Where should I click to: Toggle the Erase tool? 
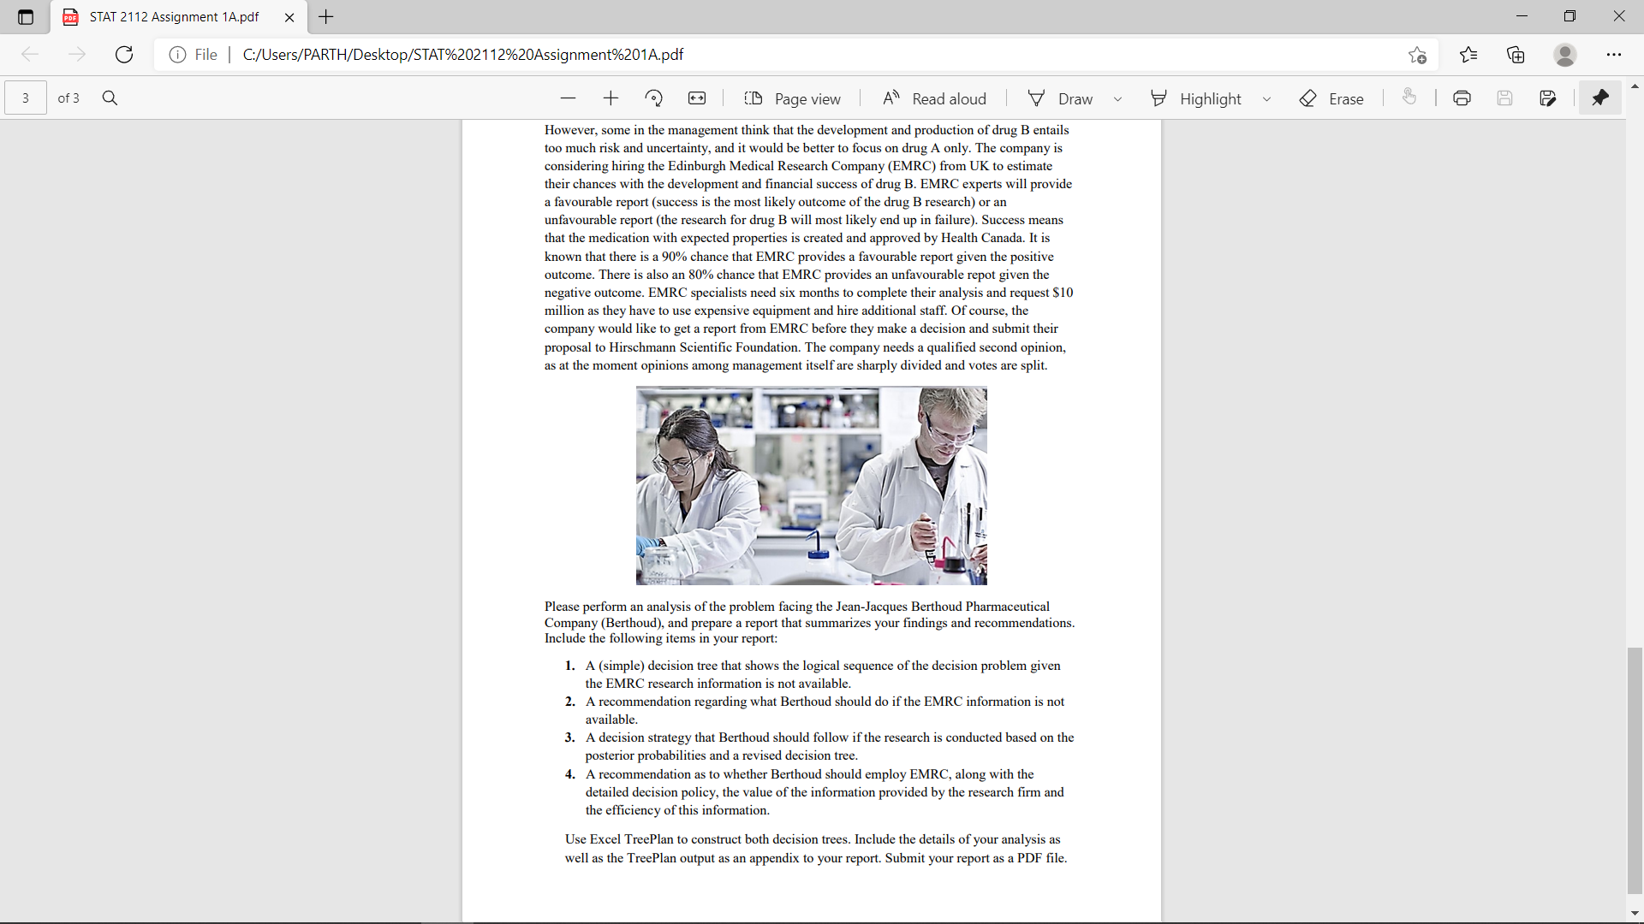coord(1331,98)
